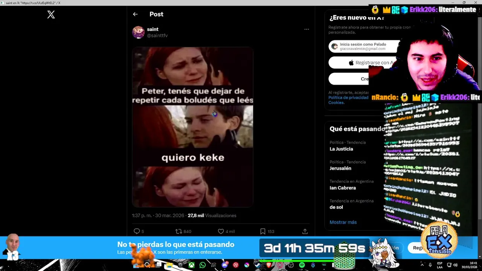
Task: Click the browser tab title 'saint en X'
Action: 33,3
